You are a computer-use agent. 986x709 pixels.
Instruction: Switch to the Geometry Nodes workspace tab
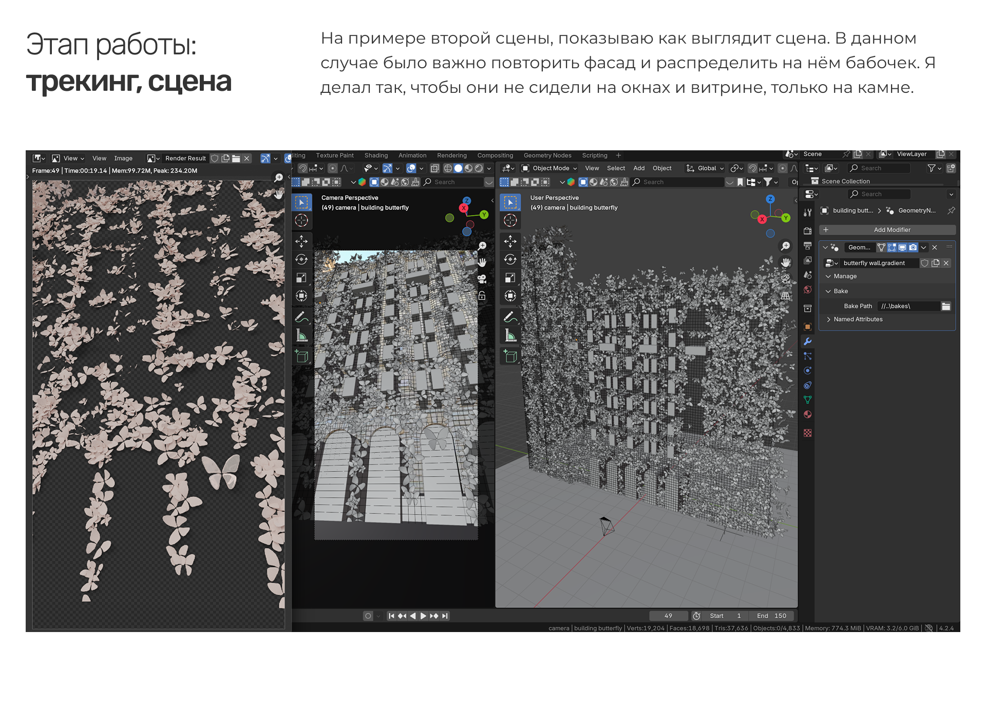(547, 155)
